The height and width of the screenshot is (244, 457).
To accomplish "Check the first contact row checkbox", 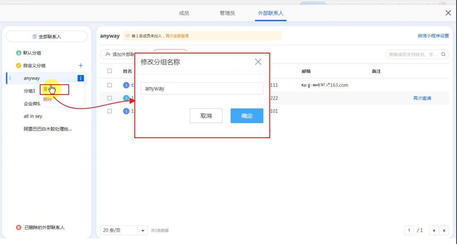I will click(110, 85).
